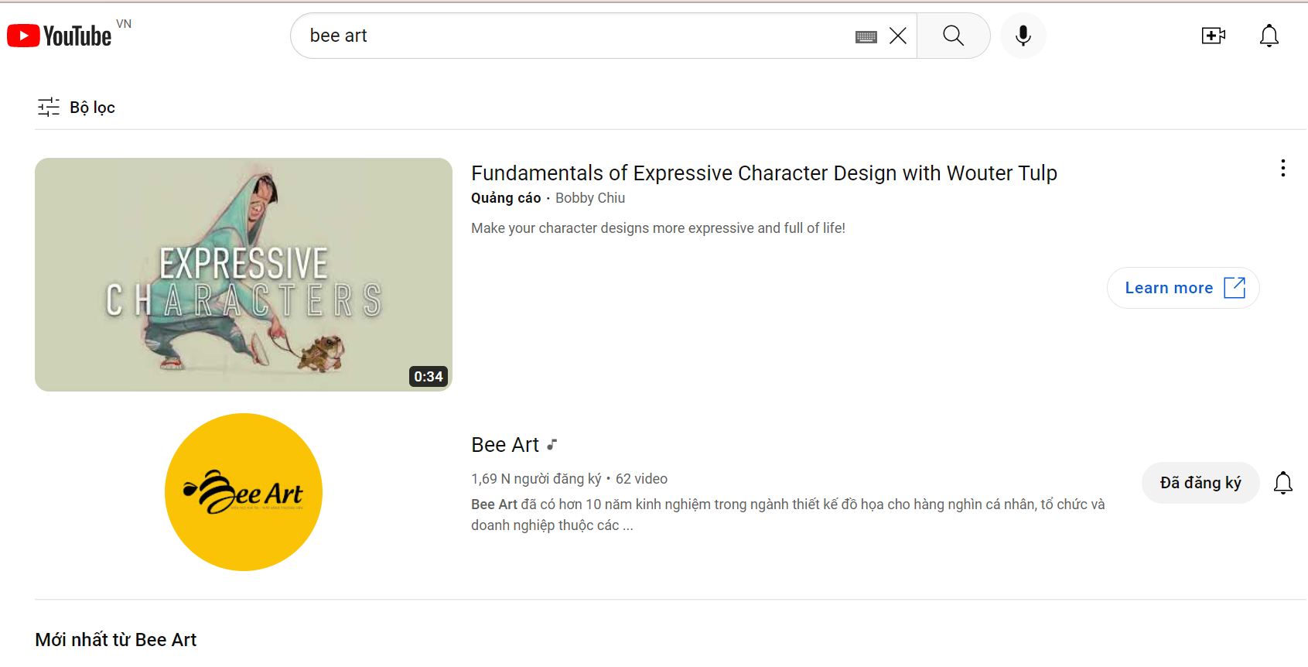This screenshot has height=667, width=1308.
Task: Click the '62 video' count text
Action: (x=641, y=479)
